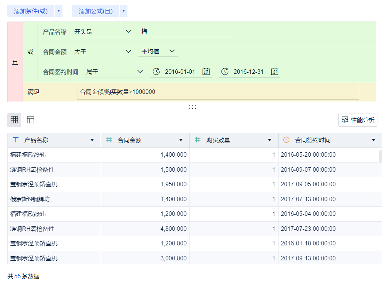Expand the arrow next to 添加公式(且)
384x283 pixels.
(x=124, y=11)
